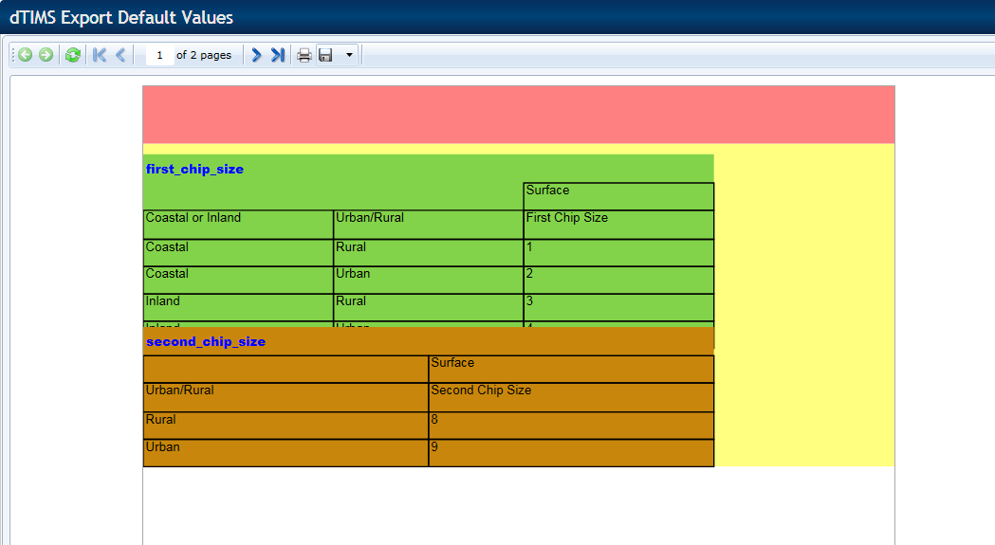Click the green Back navigation arrow
The image size is (995, 545).
pyautogui.click(x=26, y=55)
